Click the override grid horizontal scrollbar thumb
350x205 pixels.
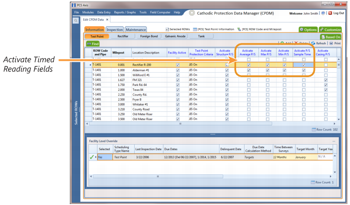pos(158,176)
